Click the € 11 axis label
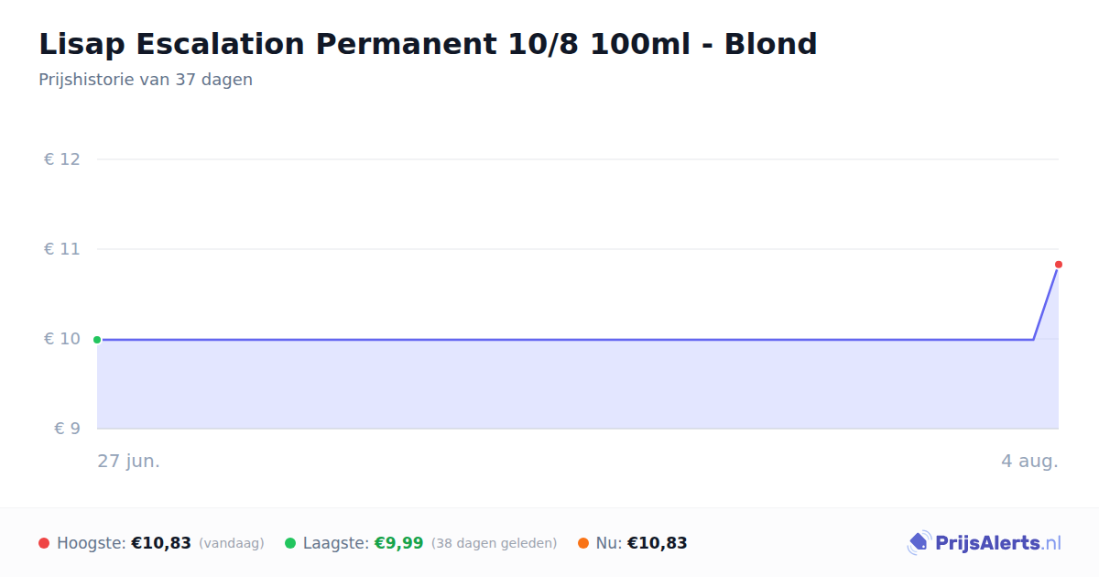 [x=62, y=249]
